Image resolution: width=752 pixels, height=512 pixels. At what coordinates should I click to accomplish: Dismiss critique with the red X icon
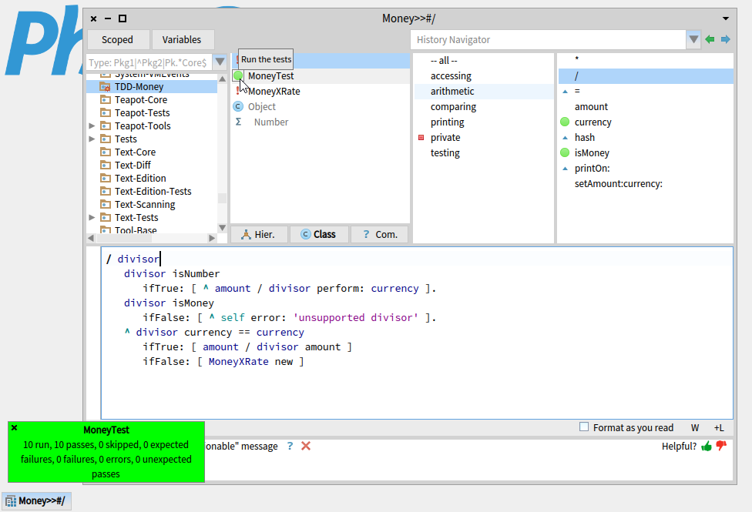click(x=306, y=446)
